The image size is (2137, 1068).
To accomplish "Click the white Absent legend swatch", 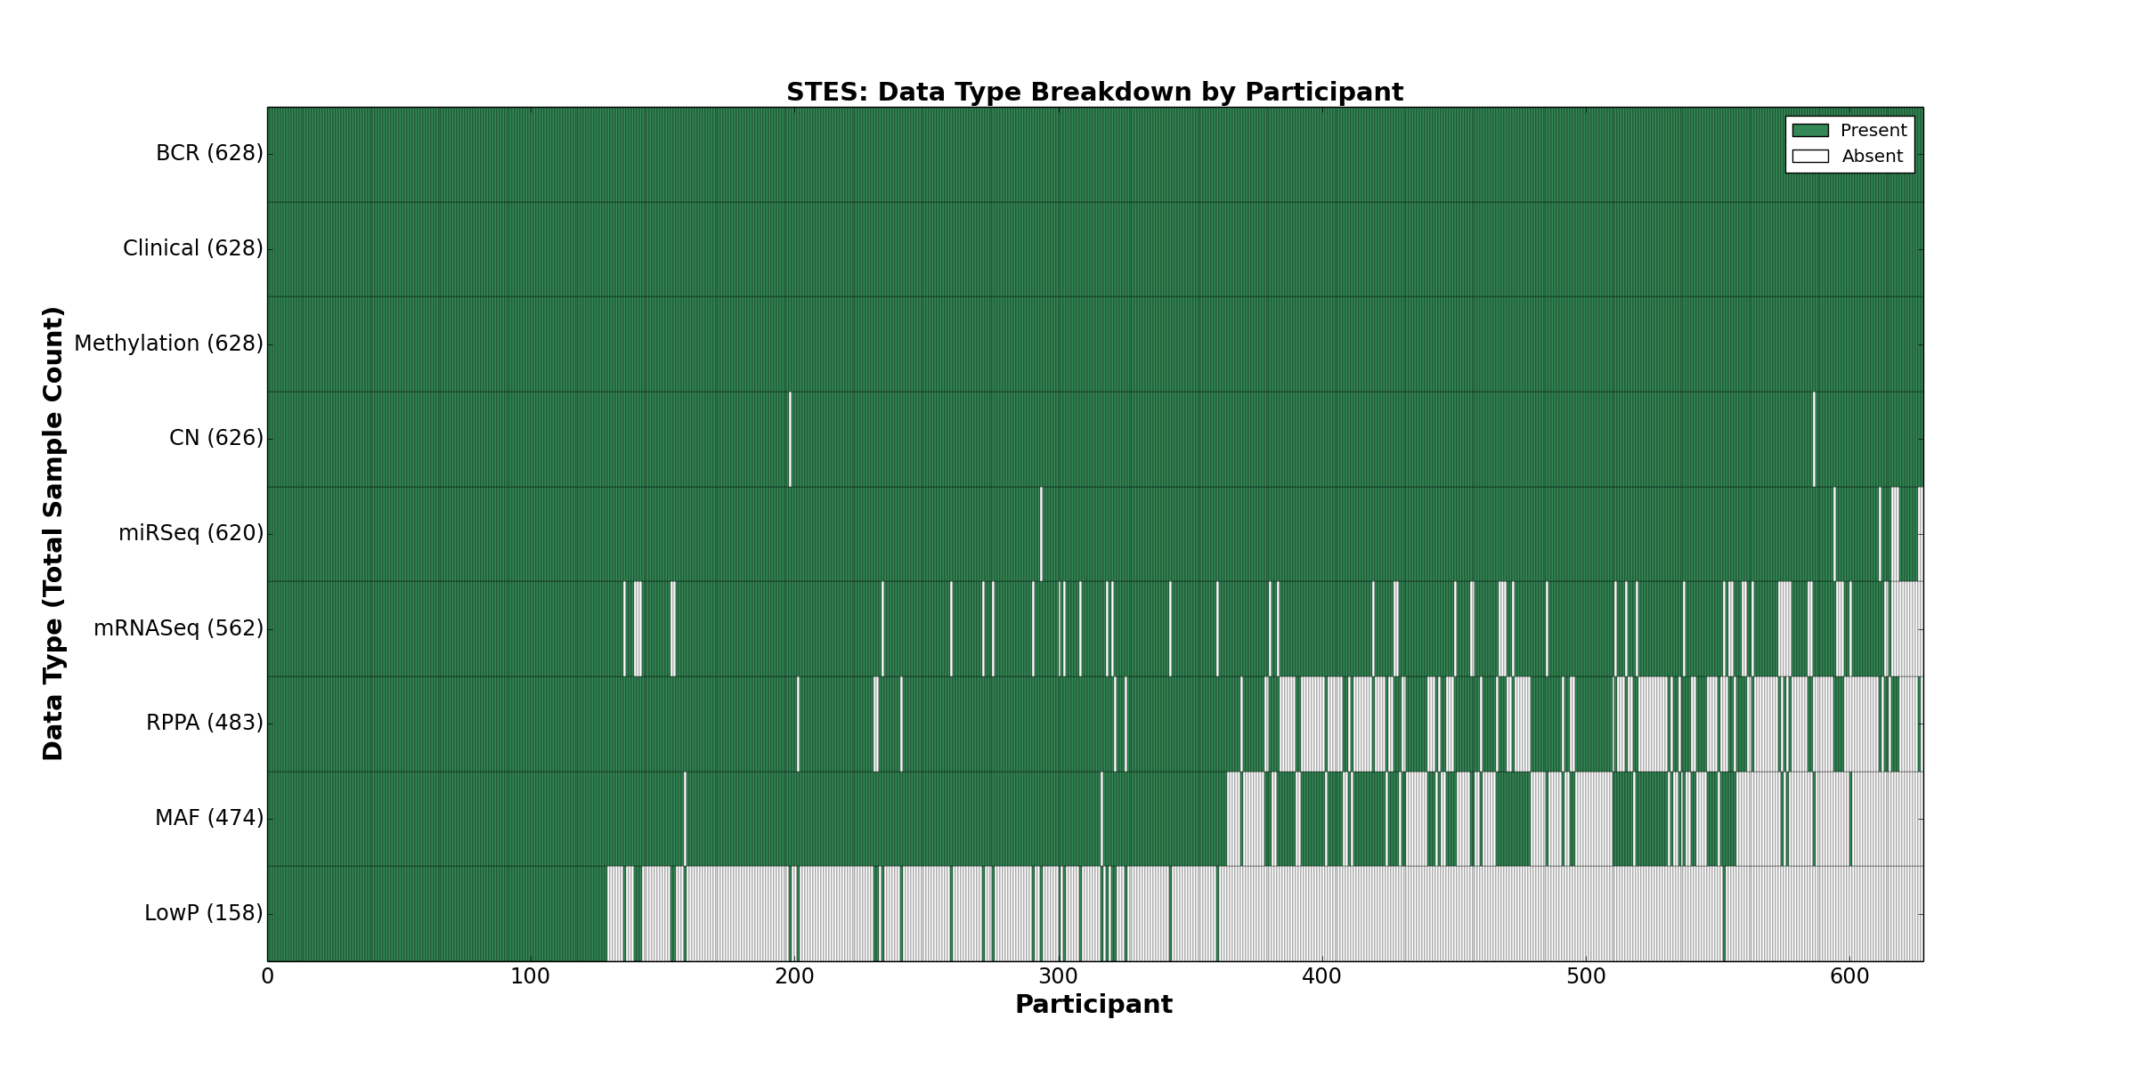I will pyautogui.click(x=1809, y=157).
